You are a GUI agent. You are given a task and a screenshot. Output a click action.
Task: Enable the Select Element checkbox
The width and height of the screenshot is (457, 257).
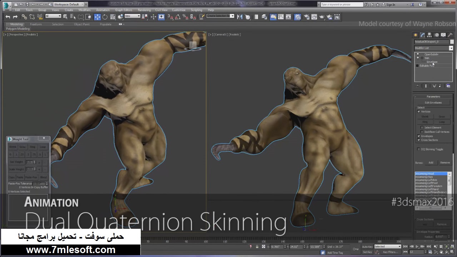click(422, 127)
